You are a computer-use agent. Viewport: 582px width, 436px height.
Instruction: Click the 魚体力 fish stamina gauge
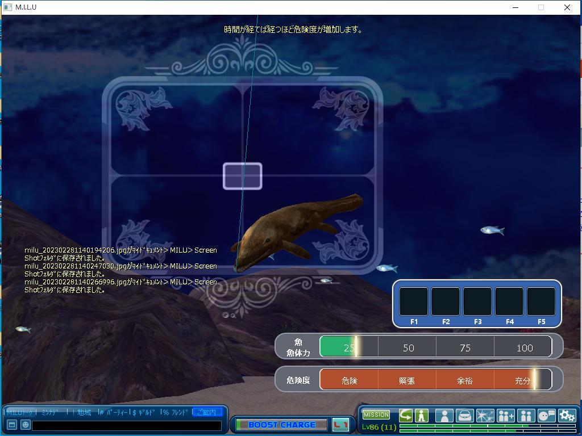pyautogui.click(x=435, y=347)
